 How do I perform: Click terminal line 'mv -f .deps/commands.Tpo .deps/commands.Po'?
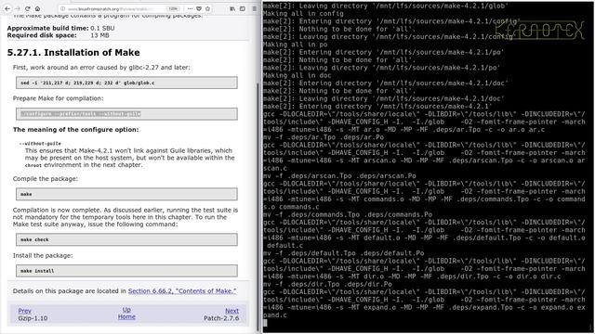point(348,214)
